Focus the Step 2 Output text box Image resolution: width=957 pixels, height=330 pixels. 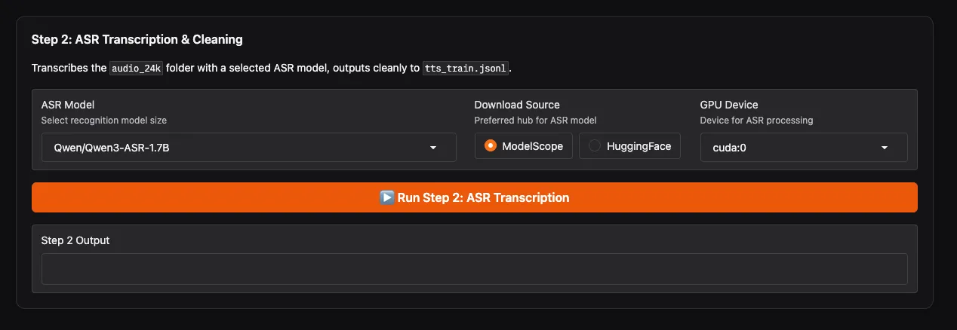point(474,269)
